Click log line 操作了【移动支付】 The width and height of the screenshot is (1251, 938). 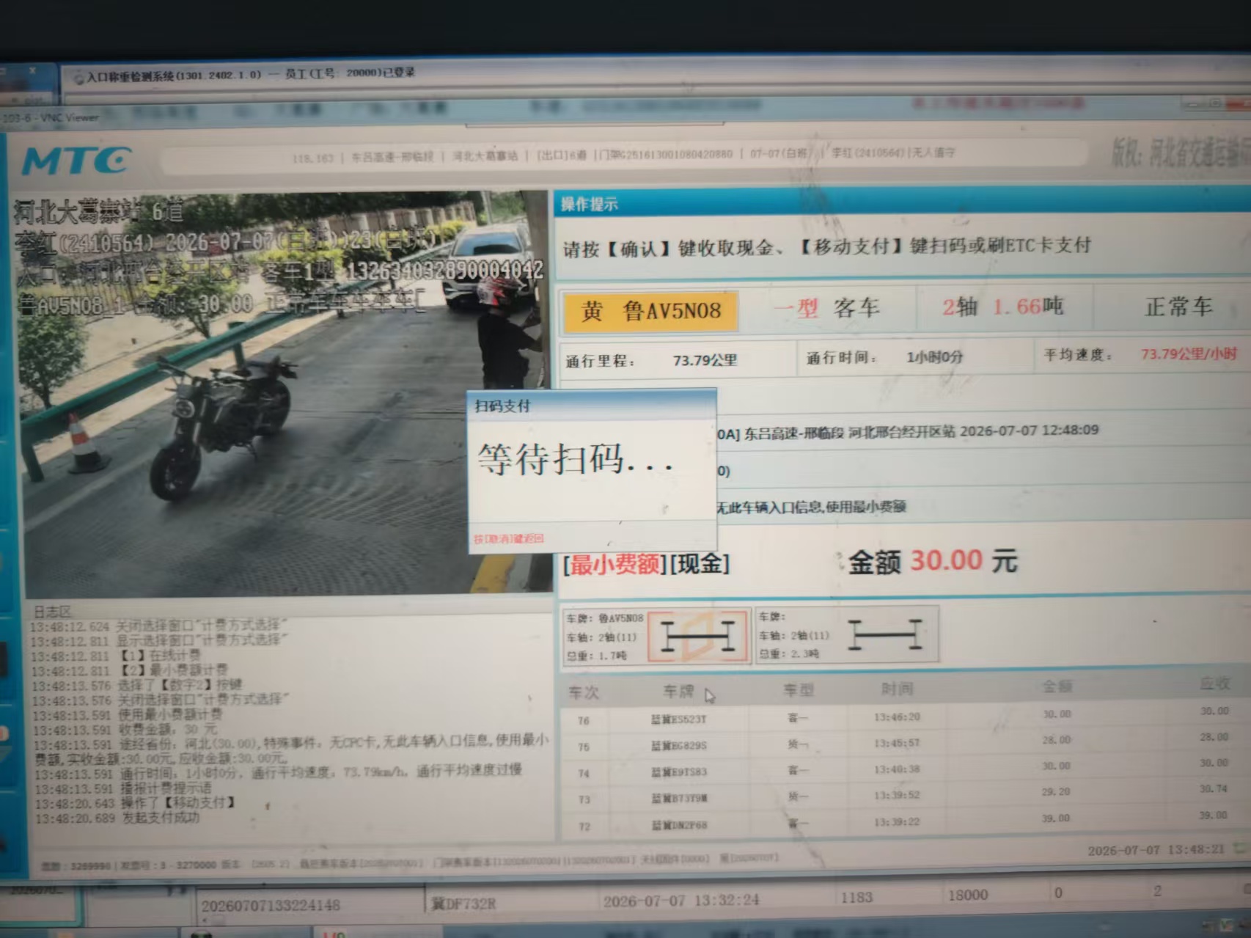(x=136, y=804)
